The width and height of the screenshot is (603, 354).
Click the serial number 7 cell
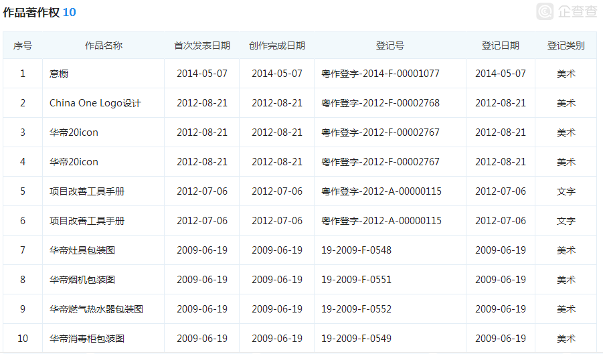pyautogui.click(x=23, y=250)
